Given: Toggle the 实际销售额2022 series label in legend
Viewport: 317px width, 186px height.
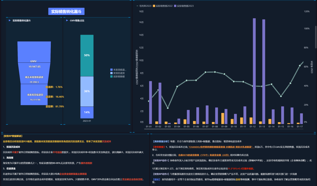Looking at the screenshot, I should pyautogui.click(x=164, y=6).
